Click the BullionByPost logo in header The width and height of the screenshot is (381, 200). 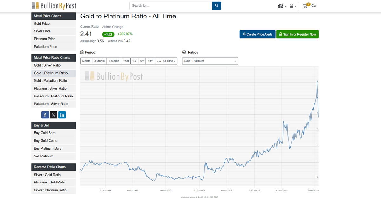click(x=54, y=5)
